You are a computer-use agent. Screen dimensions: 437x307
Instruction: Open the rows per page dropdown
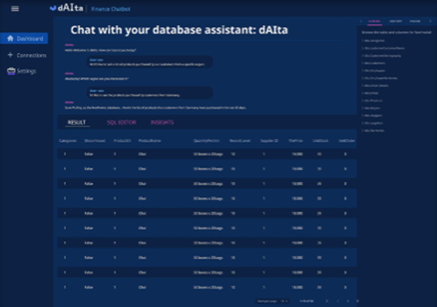tap(285, 301)
